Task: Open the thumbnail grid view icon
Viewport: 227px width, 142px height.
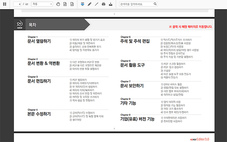Action: pos(5,4)
